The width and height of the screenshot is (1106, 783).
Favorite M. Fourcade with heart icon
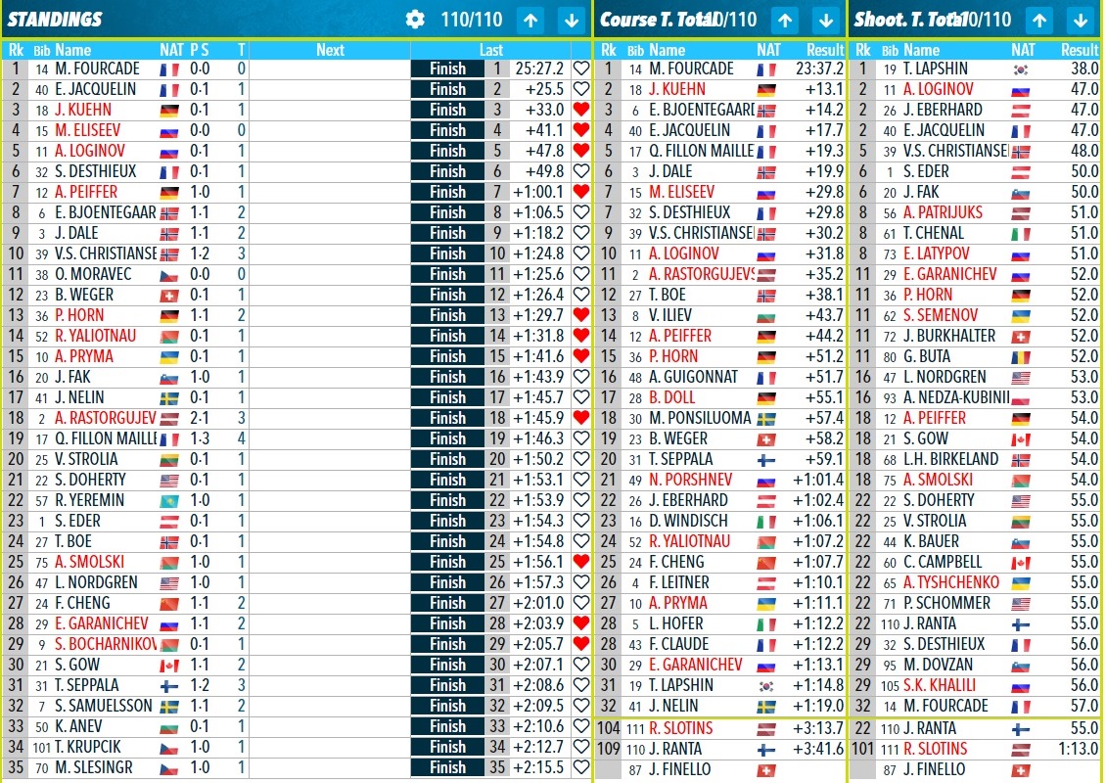(x=581, y=69)
